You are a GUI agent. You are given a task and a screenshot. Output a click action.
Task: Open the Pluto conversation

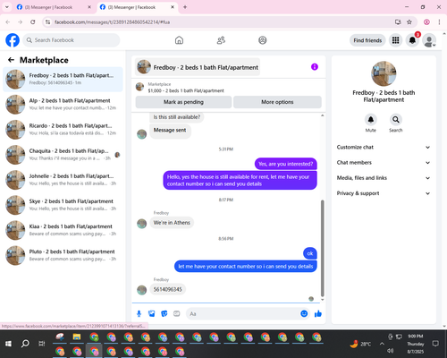pos(63,255)
